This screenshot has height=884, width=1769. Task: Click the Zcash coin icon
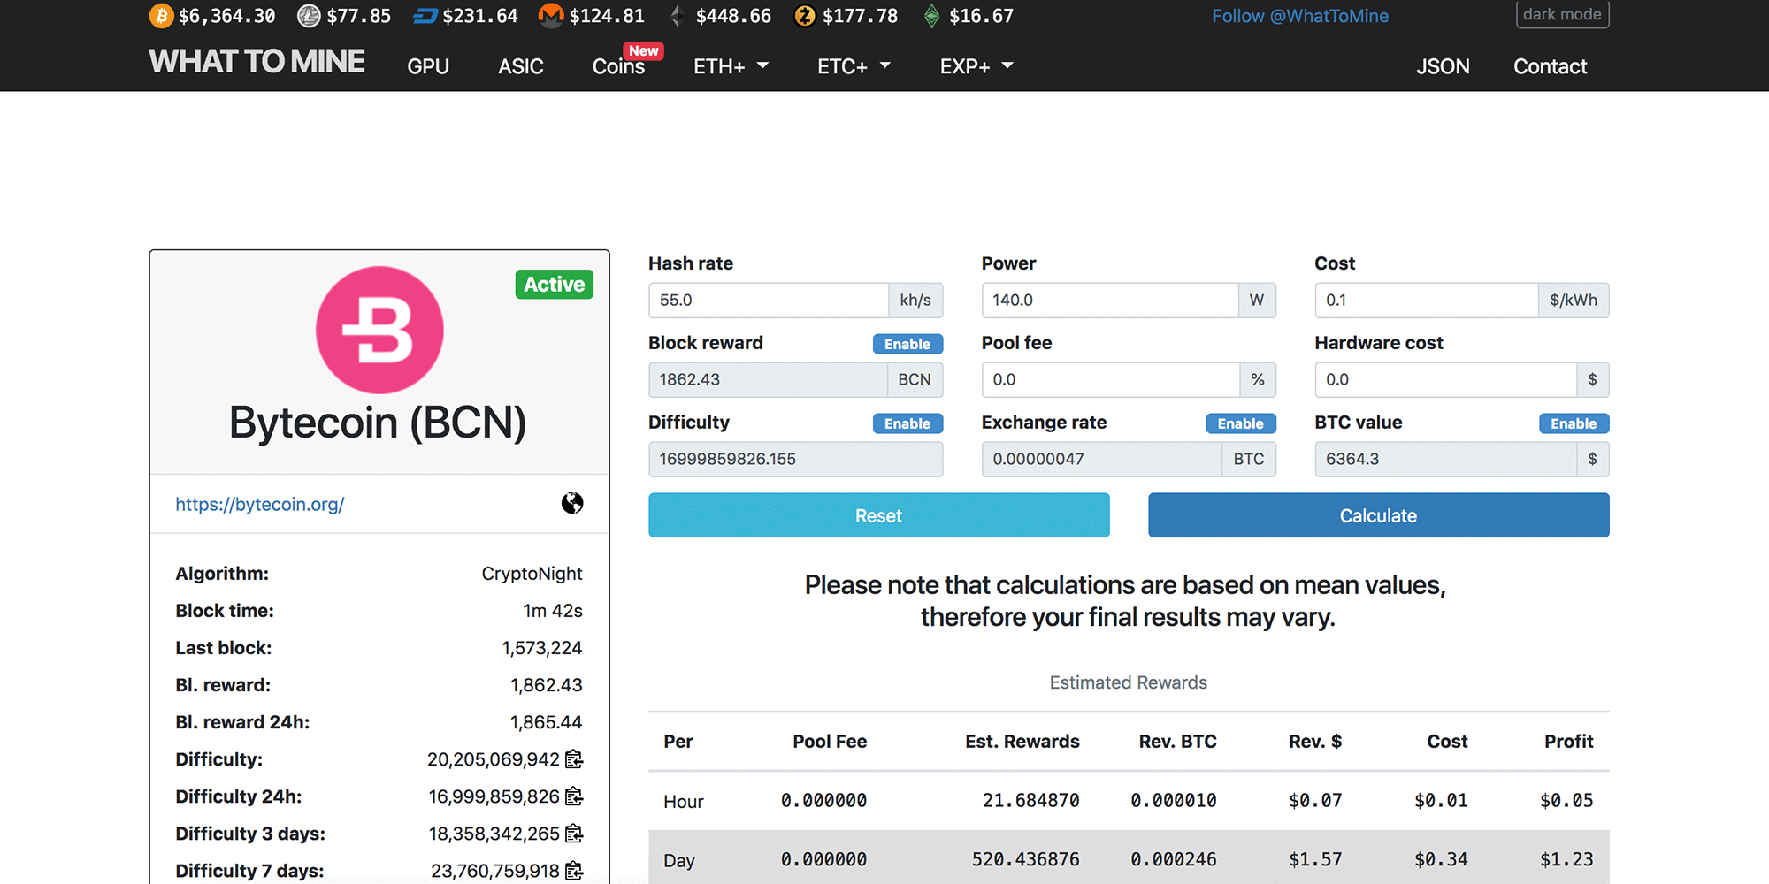(x=805, y=16)
